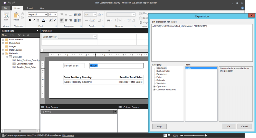The width and height of the screenshot is (256, 138).
Task: Click the Numbering list icon
Action: click(79, 20)
